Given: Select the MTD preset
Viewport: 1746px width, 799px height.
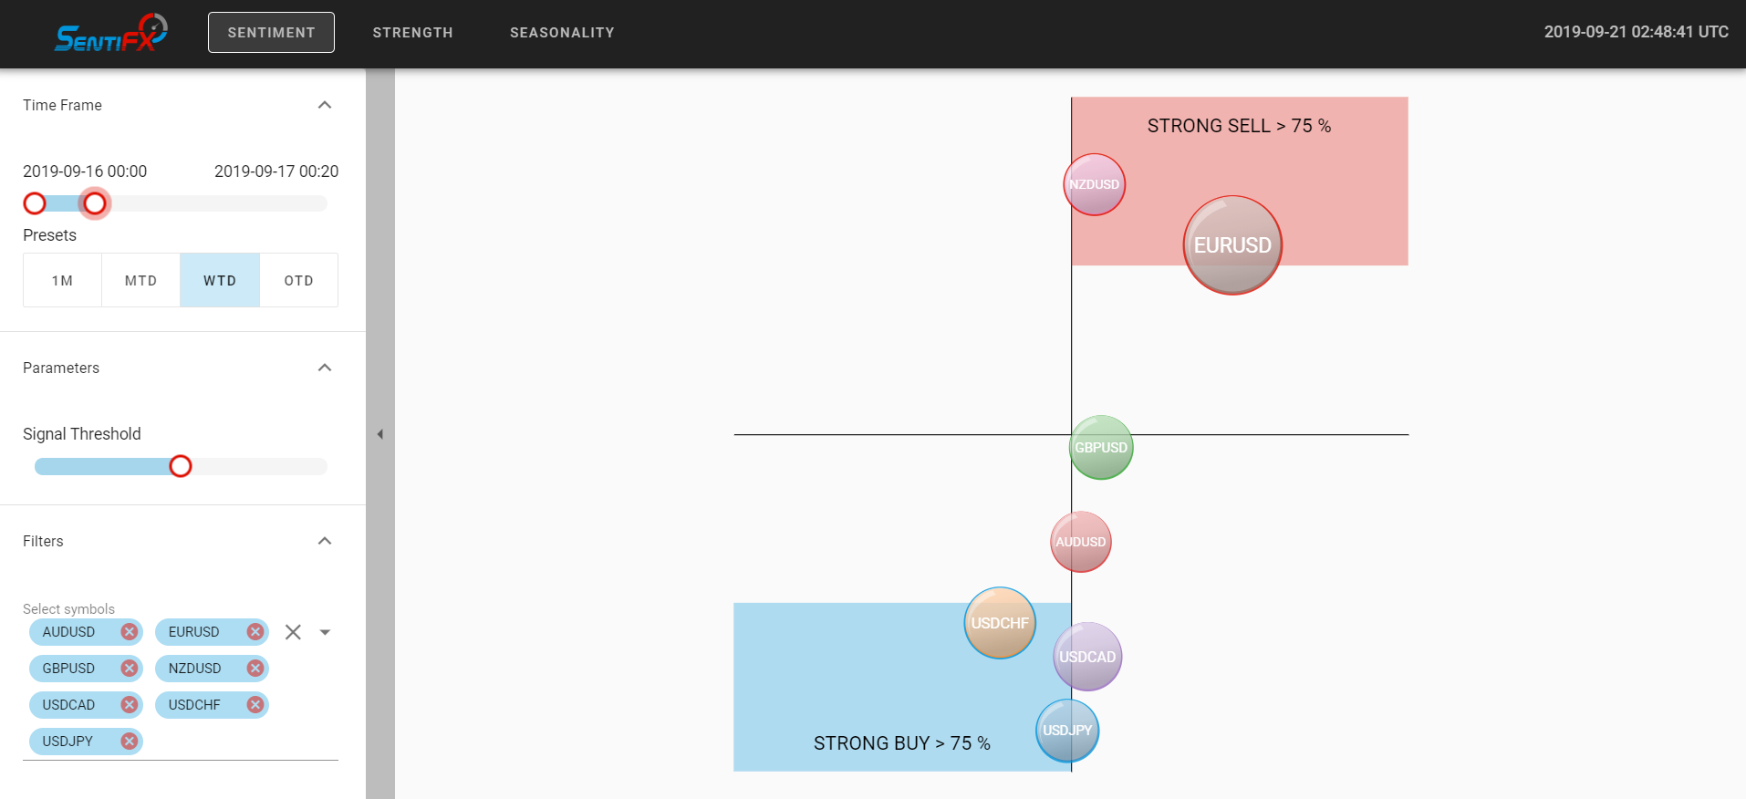Looking at the screenshot, I should [x=140, y=280].
